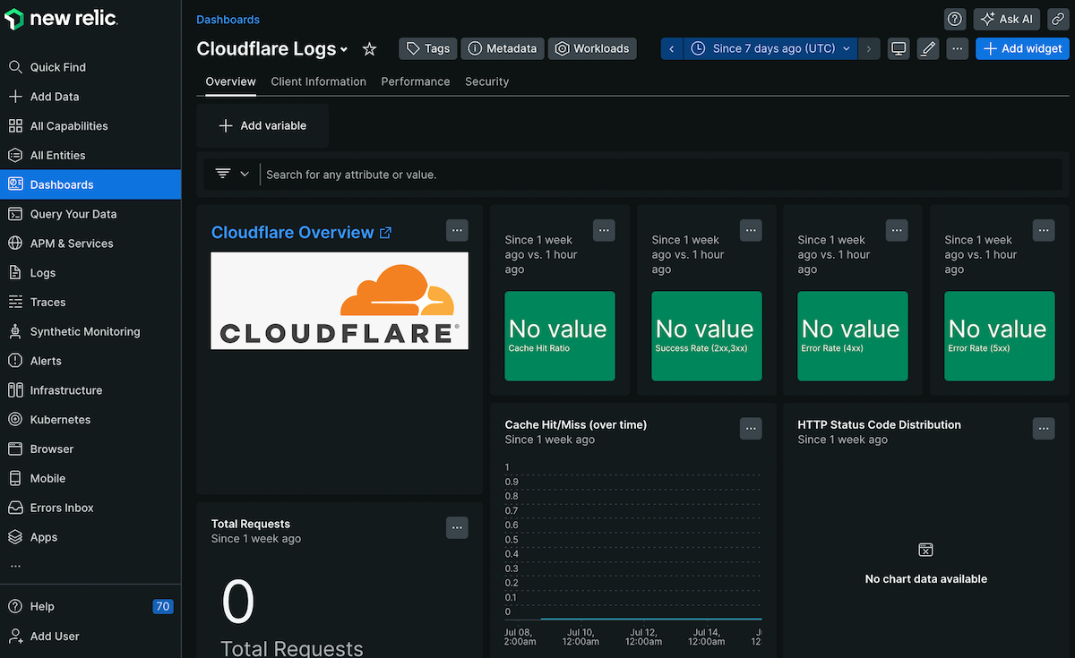Open Tags button

(x=428, y=48)
